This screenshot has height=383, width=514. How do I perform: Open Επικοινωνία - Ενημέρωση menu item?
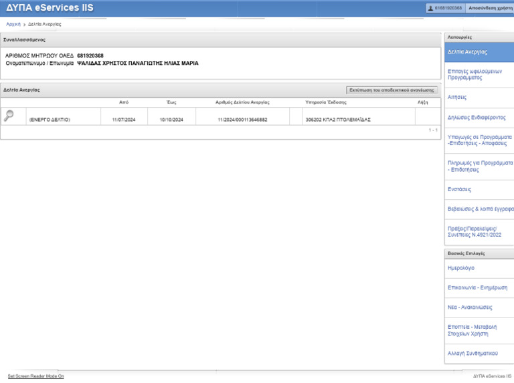coord(479,287)
